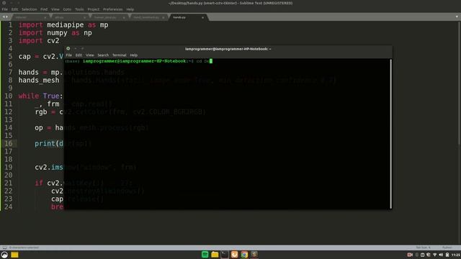The width and height of the screenshot is (461, 259).
Task: Click the system clock in tray
Action: pos(456,255)
